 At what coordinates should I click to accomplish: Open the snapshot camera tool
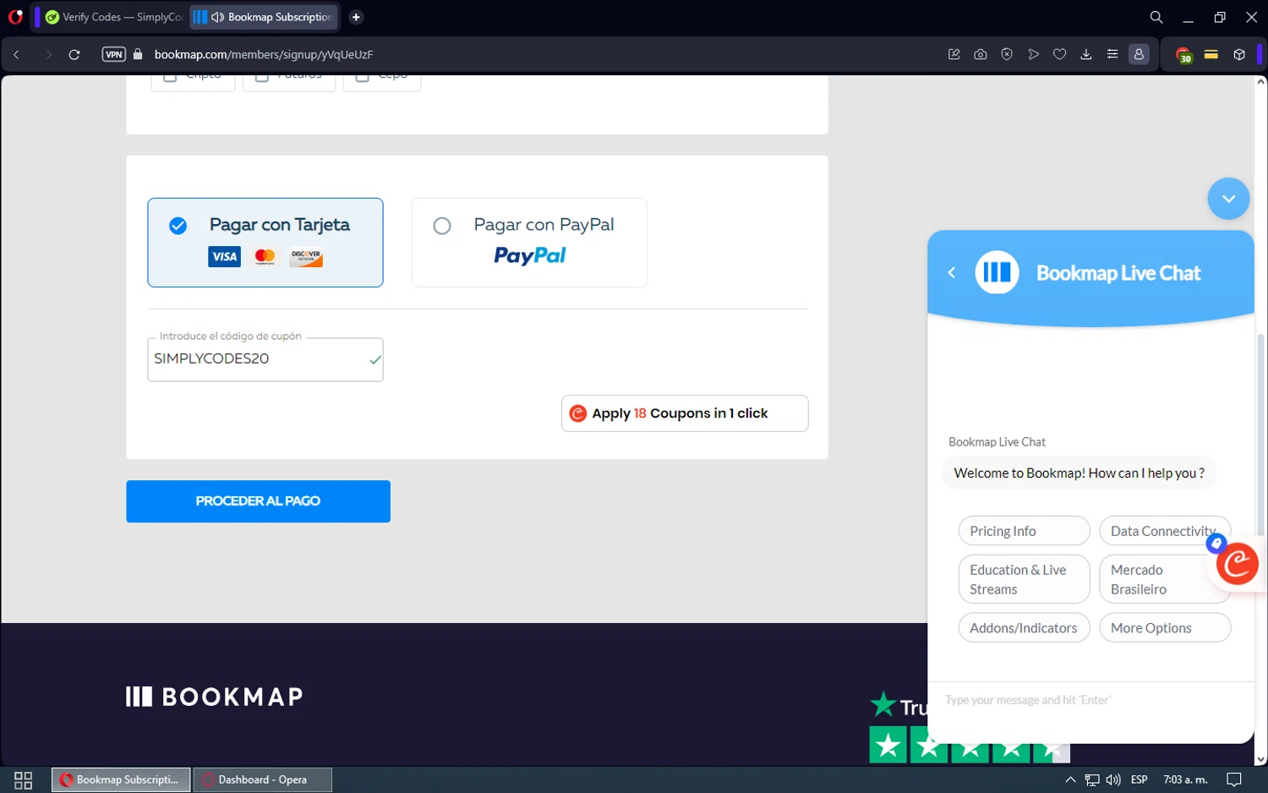[x=981, y=54]
